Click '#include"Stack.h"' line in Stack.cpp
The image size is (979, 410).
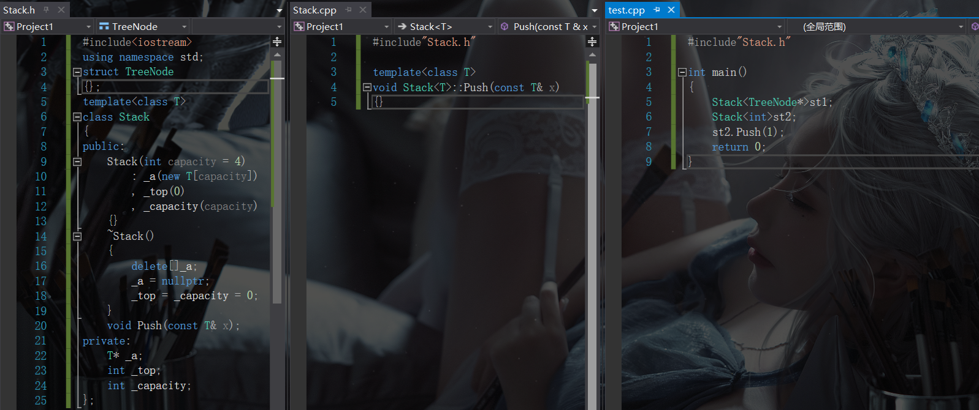pos(424,42)
